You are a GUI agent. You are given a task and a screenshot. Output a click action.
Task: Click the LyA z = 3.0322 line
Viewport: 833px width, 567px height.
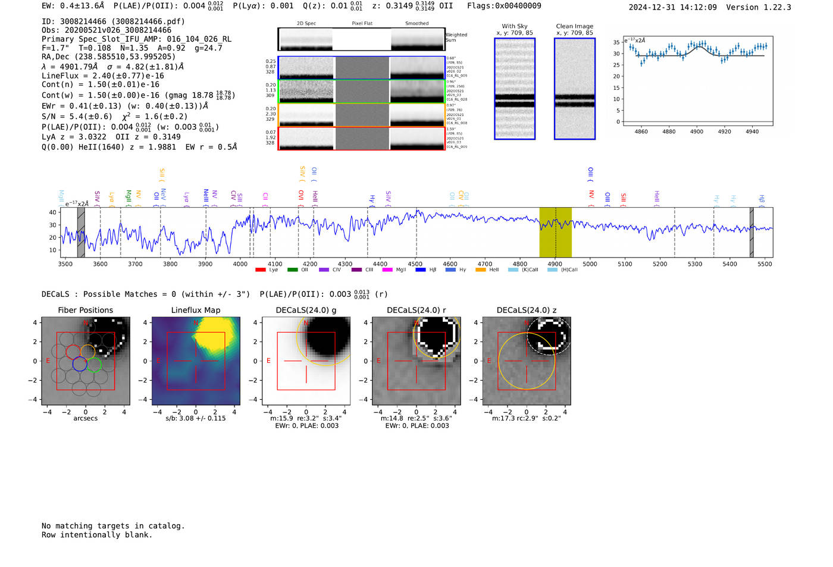tap(74, 137)
